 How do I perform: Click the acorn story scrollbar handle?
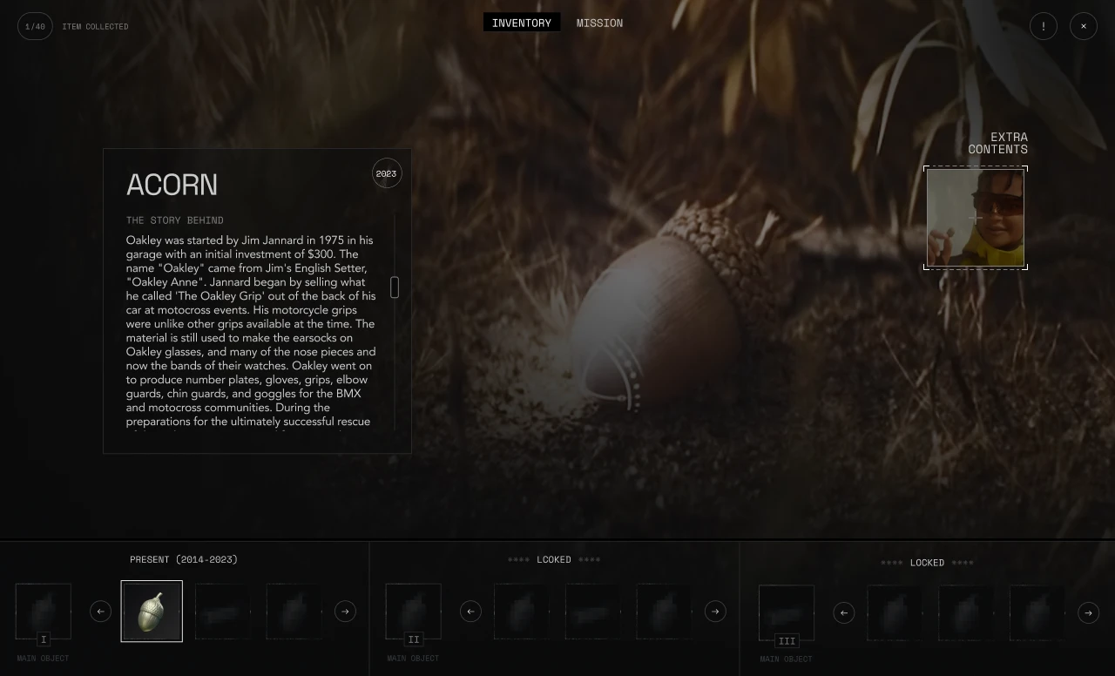click(x=395, y=287)
